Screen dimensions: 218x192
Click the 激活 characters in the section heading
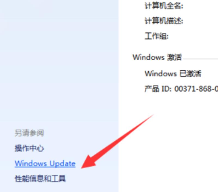coord(174,57)
